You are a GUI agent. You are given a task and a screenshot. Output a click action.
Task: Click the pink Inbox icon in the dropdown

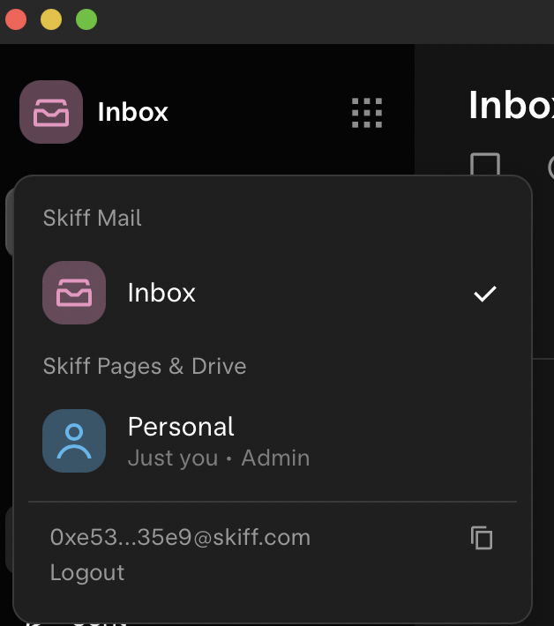click(74, 293)
